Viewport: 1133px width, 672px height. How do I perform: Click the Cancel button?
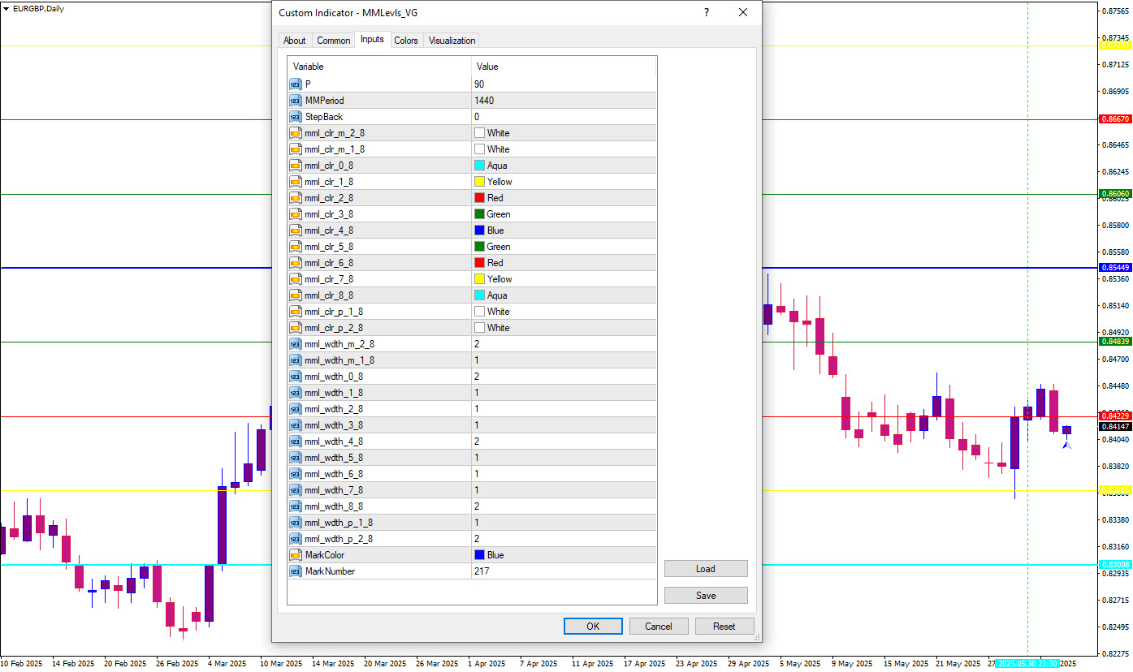pos(658,627)
